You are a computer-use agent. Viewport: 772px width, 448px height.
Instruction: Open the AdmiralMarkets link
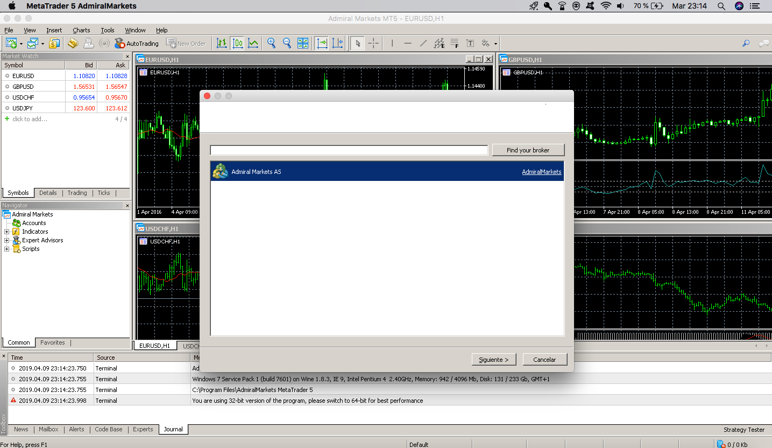(542, 172)
